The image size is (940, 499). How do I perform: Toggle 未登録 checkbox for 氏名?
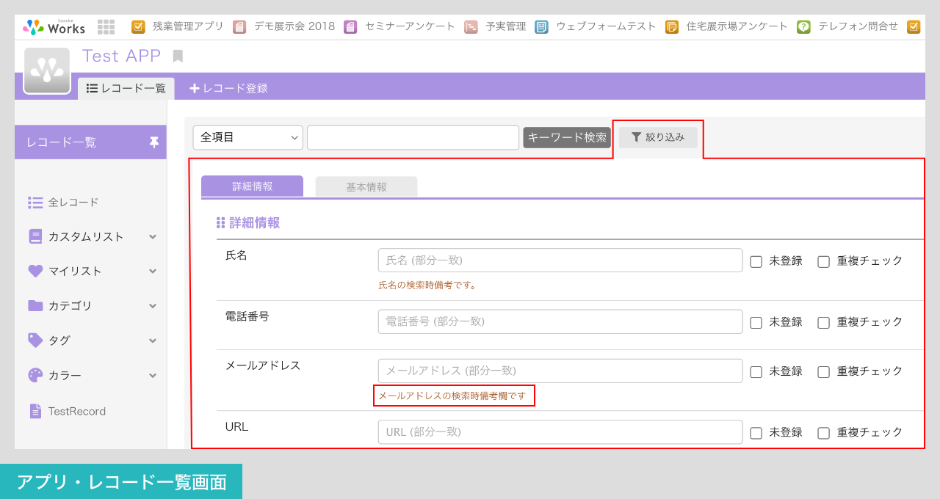[x=756, y=261]
